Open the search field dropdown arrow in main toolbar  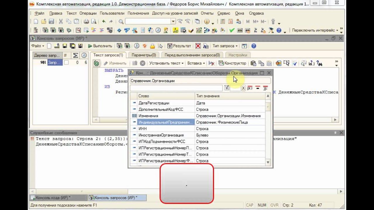[x=173, y=21]
